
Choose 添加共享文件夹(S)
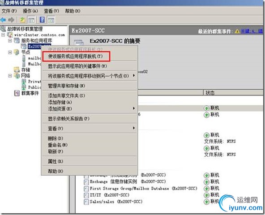[66, 95]
